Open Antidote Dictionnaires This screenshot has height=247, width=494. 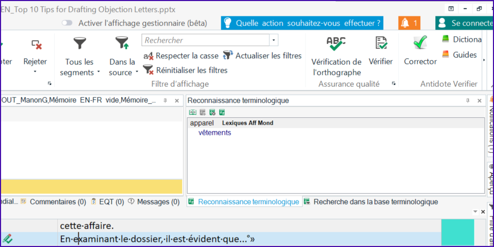click(462, 39)
